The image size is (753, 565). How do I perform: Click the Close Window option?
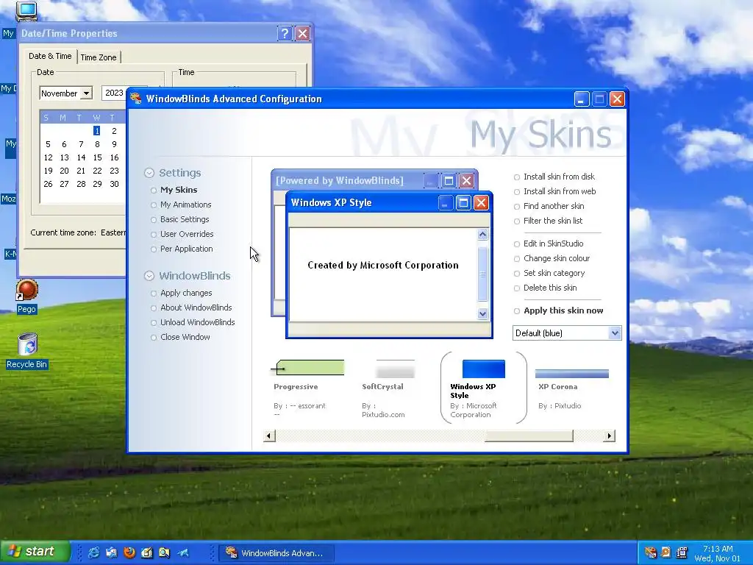(x=185, y=337)
